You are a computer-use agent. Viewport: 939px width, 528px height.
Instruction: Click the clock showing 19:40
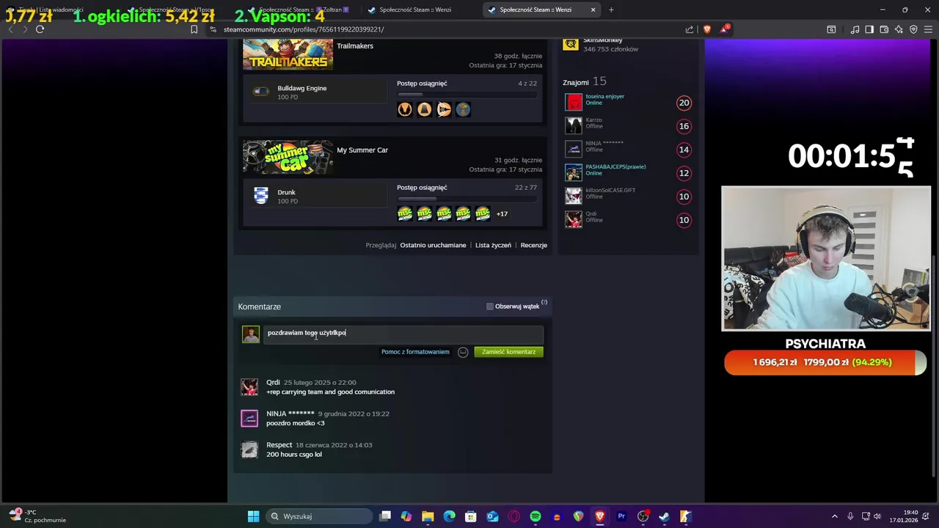(x=910, y=513)
